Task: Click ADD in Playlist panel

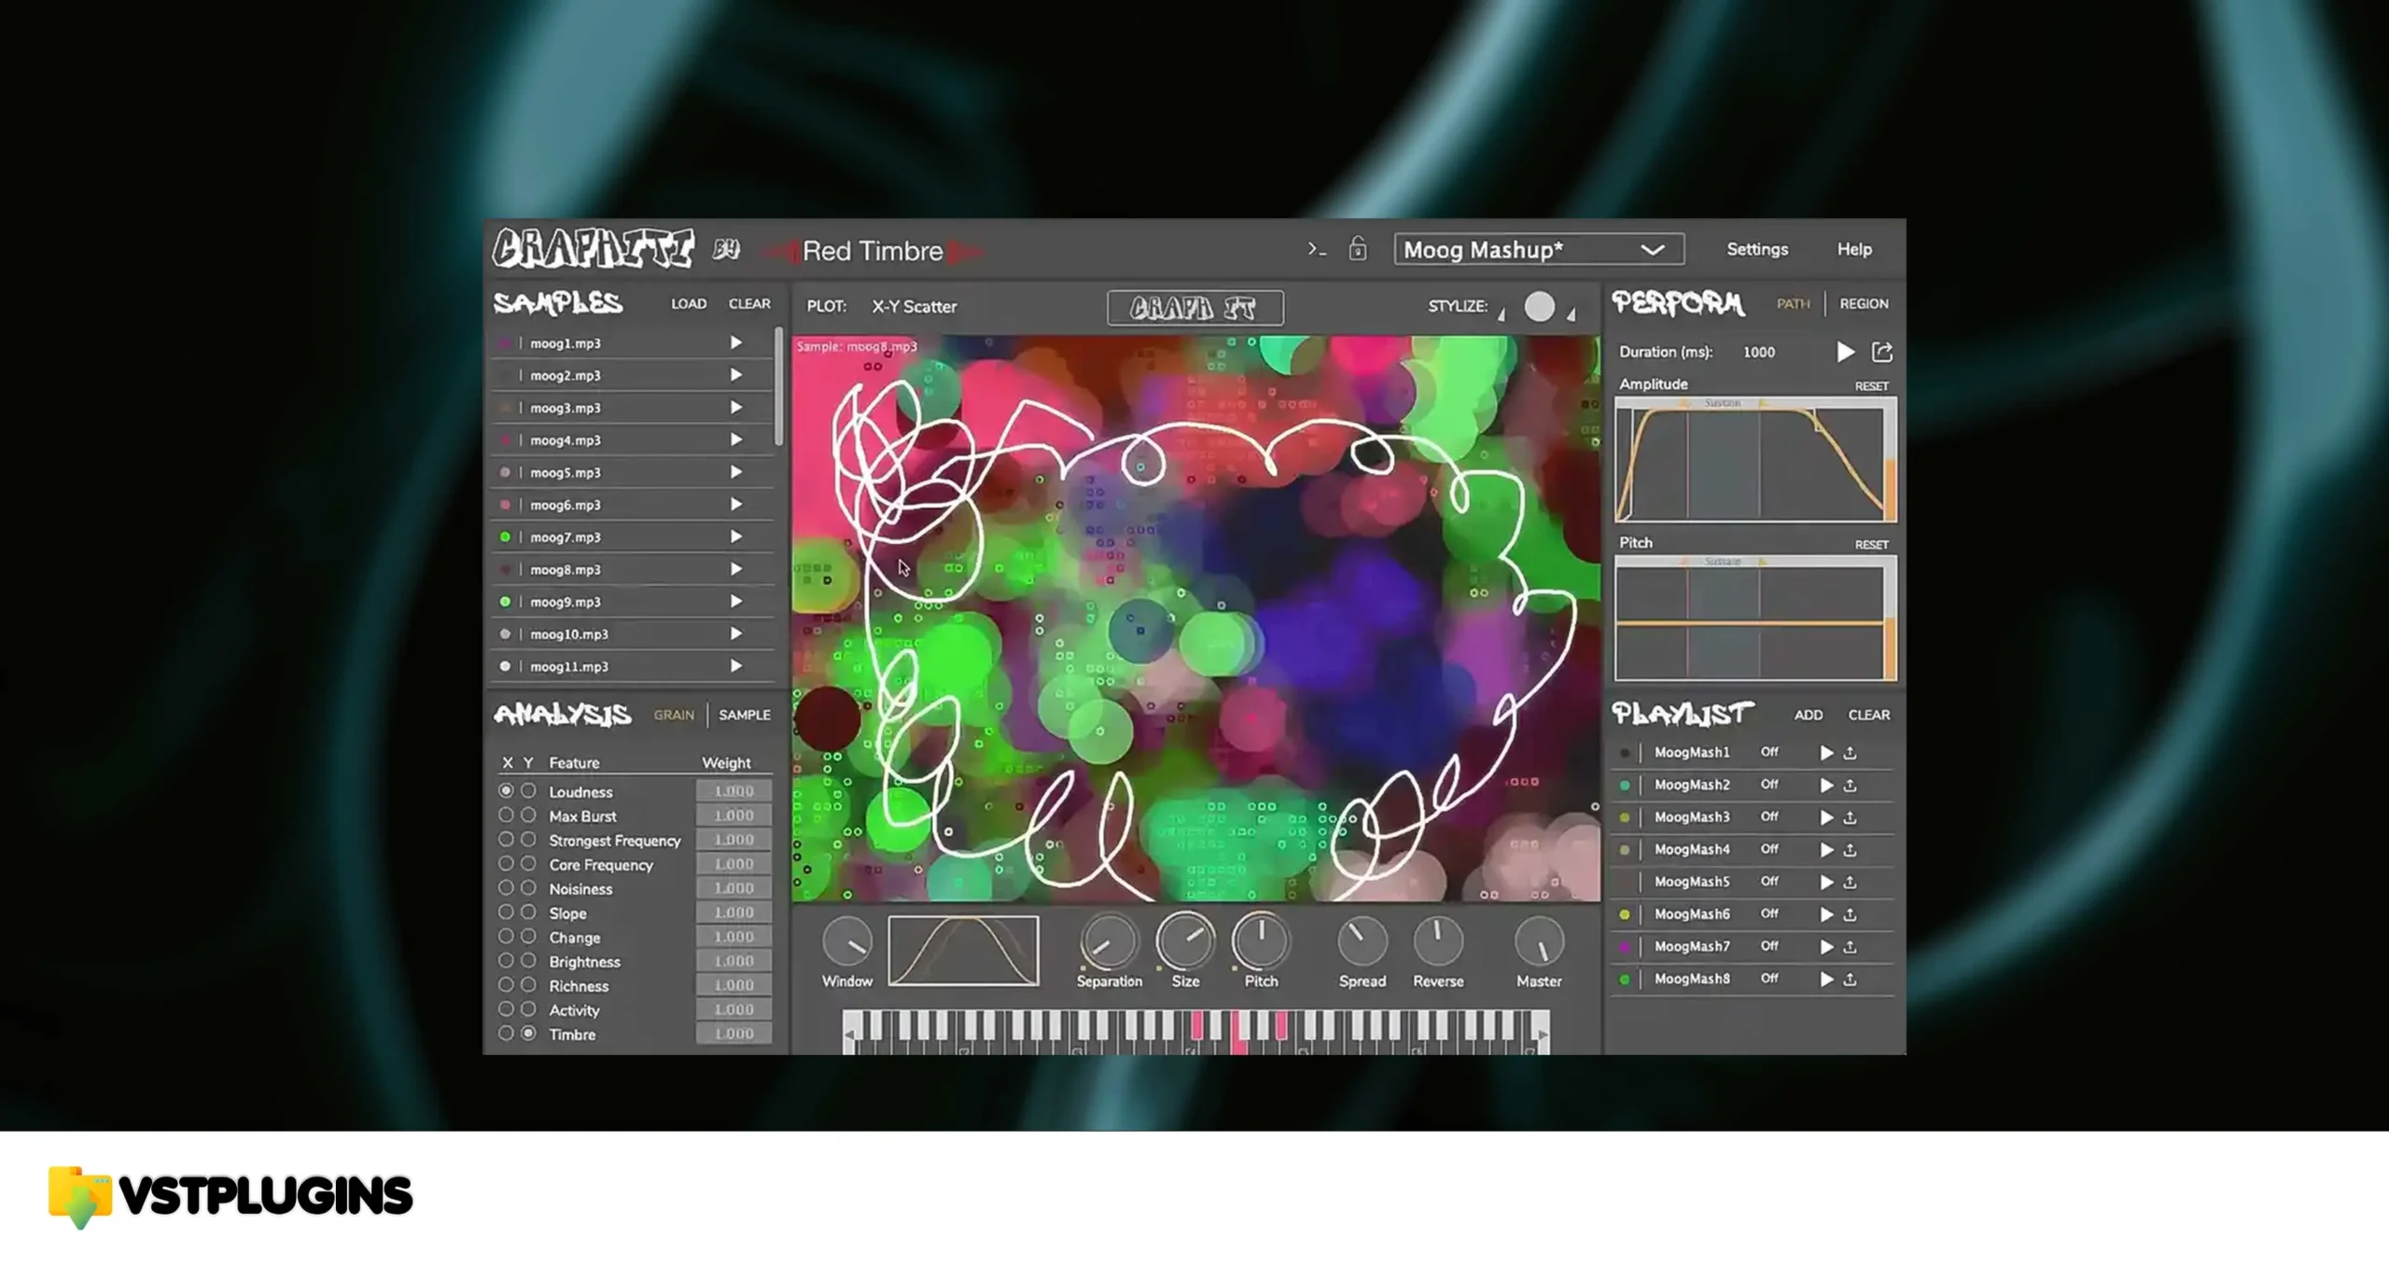Action: point(1808,715)
